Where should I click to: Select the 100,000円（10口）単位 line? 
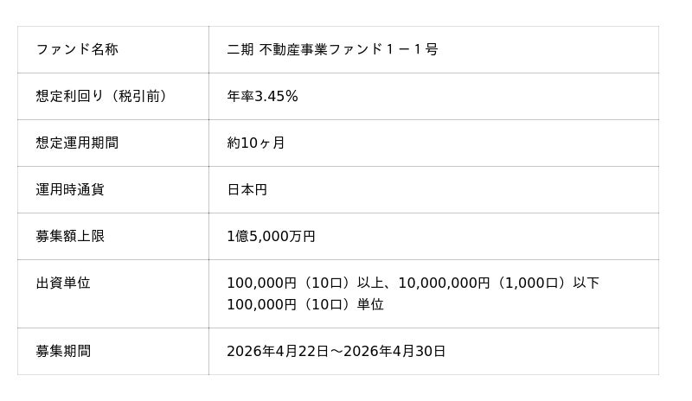pos(304,304)
